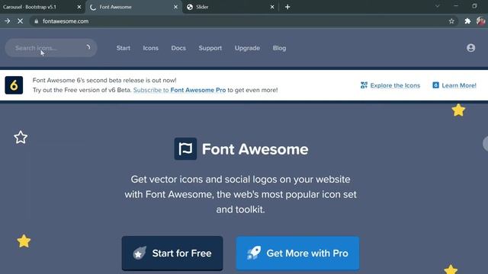Open the browser extensions puzzle icon
Viewport: 488px width, 274px height.
(467, 21)
